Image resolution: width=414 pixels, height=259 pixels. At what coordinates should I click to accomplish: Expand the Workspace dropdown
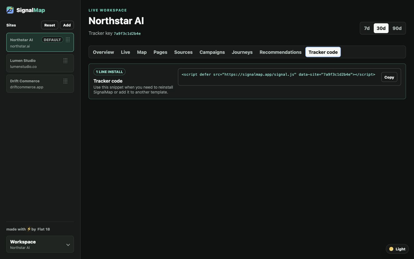tap(40, 244)
